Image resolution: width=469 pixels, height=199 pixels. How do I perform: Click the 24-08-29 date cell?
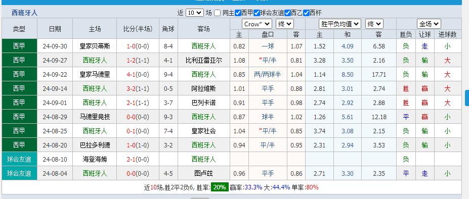pyautogui.click(x=55, y=117)
